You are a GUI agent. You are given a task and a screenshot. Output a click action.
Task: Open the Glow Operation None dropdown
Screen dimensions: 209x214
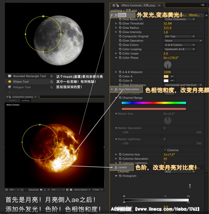[x=183, y=41]
